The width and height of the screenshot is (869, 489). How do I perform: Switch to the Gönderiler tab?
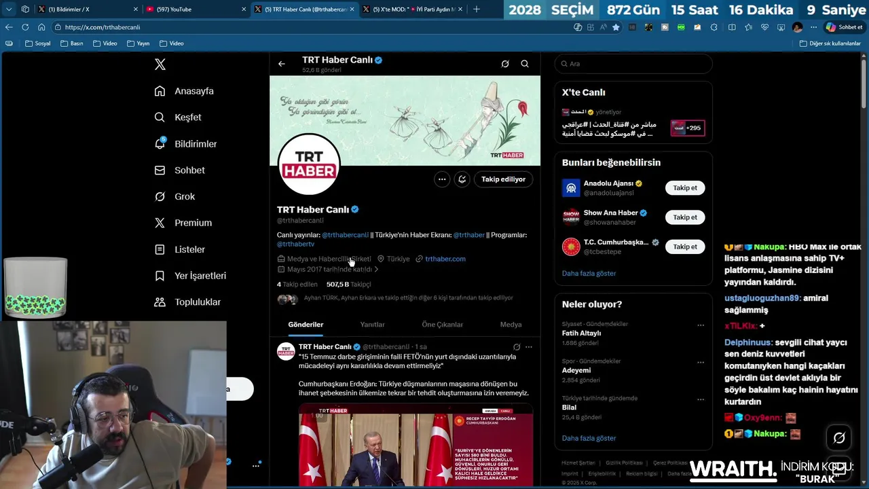tap(306, 325)
